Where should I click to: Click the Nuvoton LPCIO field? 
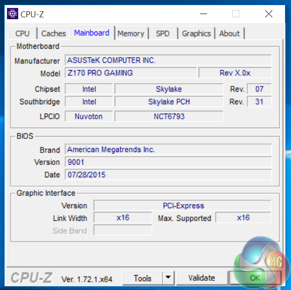[x=89, y=116]
